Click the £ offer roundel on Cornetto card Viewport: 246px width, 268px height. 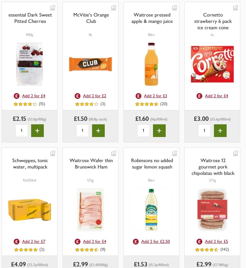click(x=199, y=96)
